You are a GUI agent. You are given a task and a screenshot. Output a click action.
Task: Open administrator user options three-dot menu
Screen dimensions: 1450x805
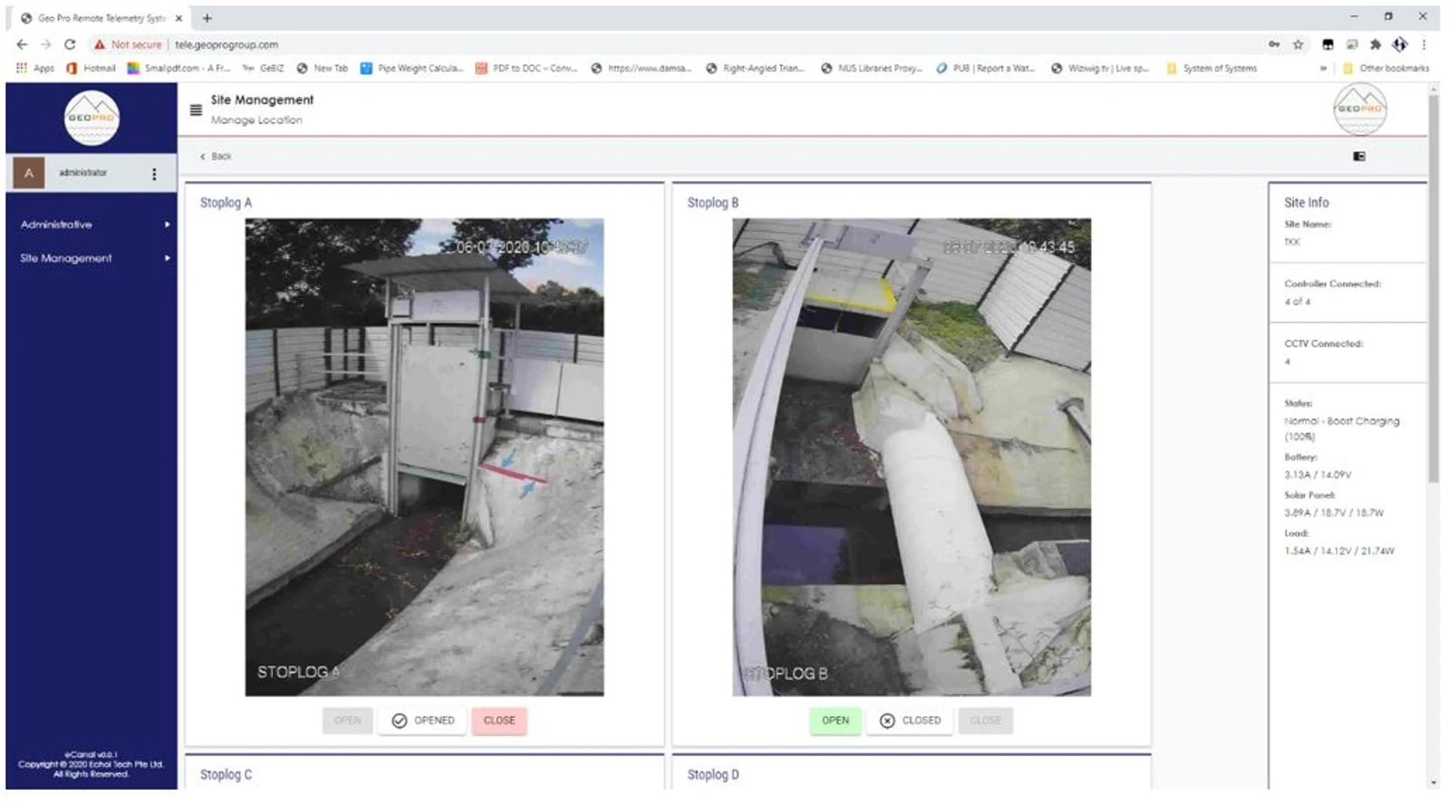tap(154, 174)
